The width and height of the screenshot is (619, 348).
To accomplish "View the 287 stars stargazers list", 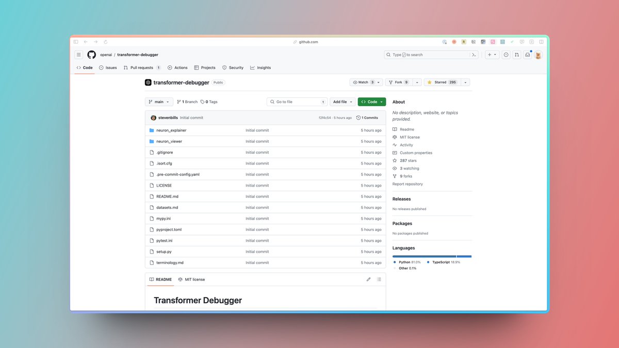I will tap(408, 160).
